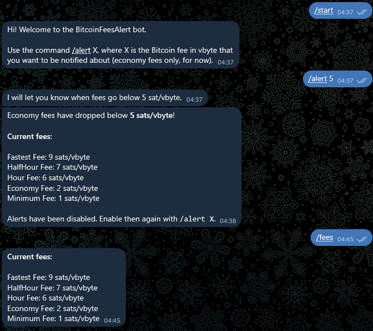Click the read checkmarks on /start message
373x331 pixels.
click(x=362, y=12)
